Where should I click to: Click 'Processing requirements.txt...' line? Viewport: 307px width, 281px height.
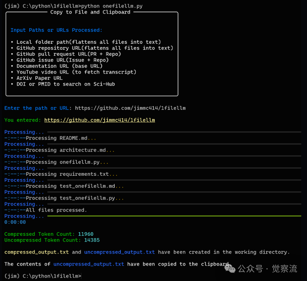click(x=72, y=174)
